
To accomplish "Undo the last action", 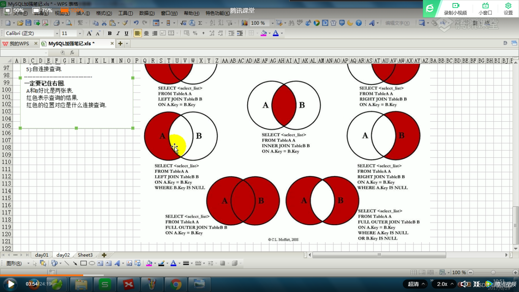I will click(136, 23).
